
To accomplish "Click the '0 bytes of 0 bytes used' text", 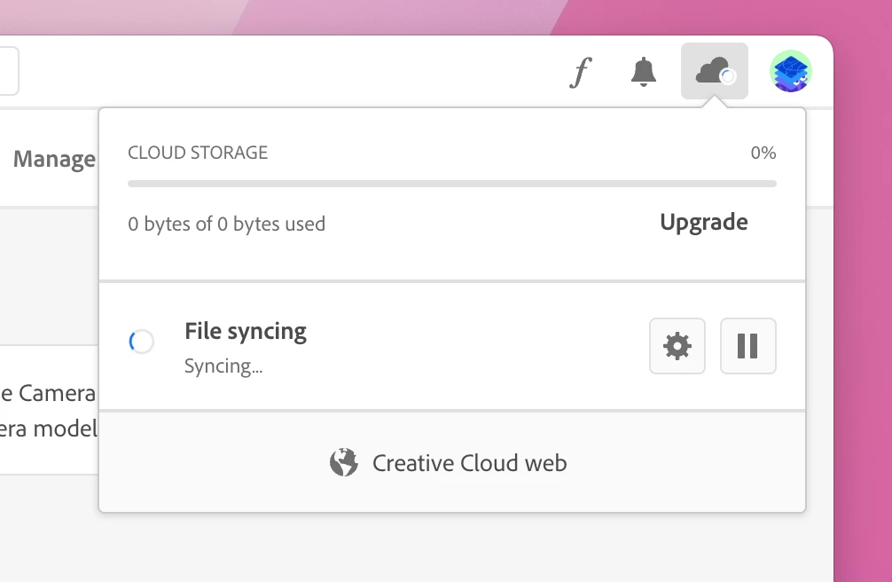I will (x=226, y=224).
